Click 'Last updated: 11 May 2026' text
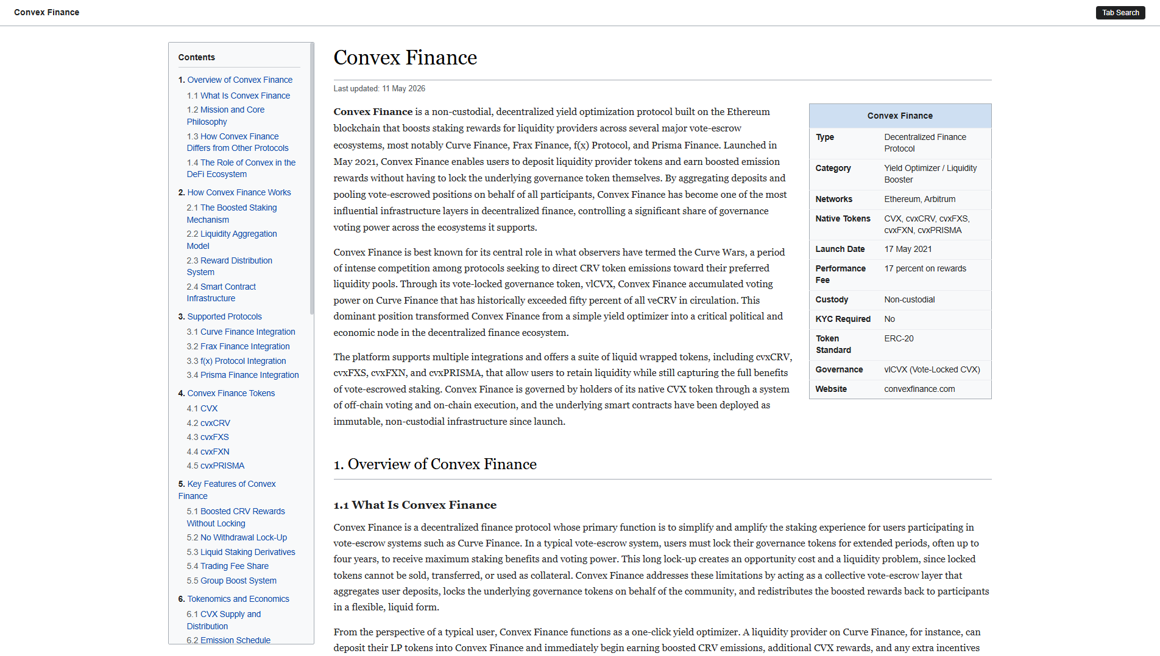This screenshot has height=656, width=1160. pos(379,89)
